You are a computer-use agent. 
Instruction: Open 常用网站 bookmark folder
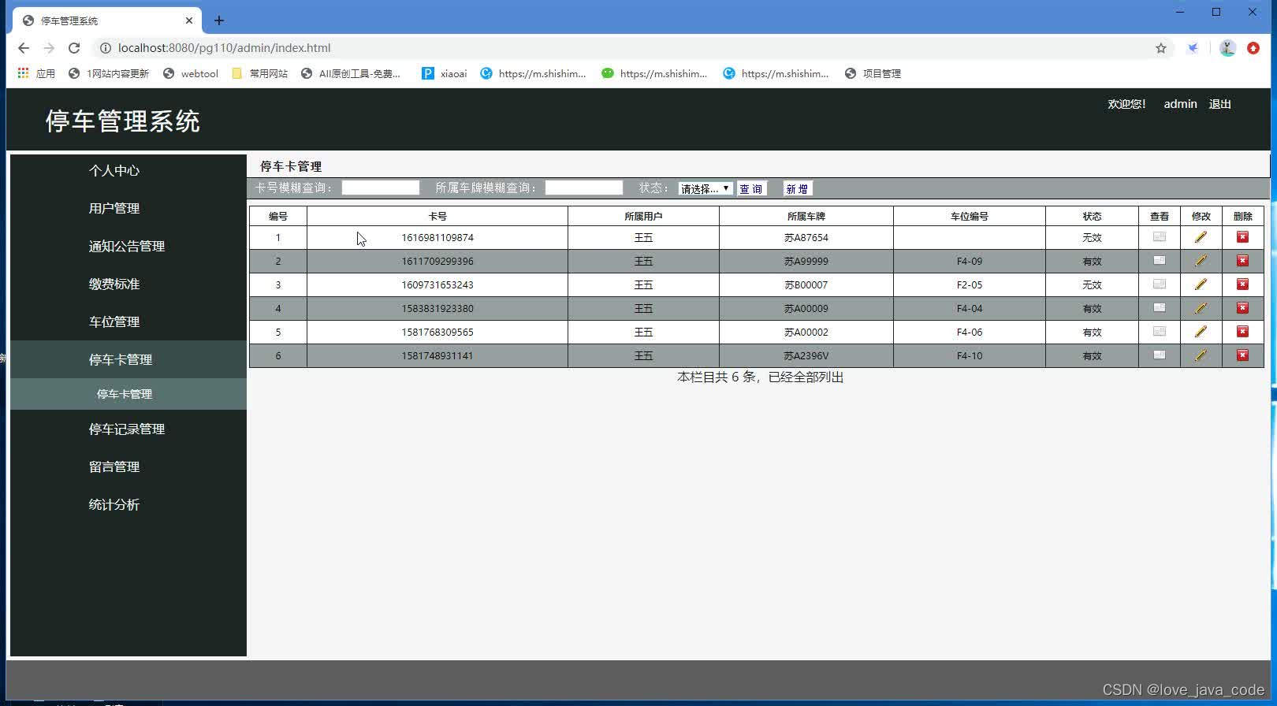(260, 73)
